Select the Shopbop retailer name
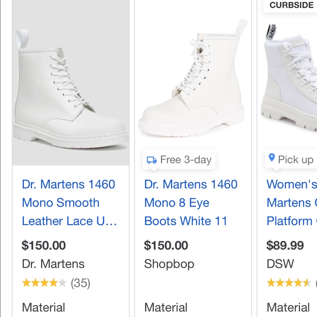317x317 pixels. (x=169, y=264)
